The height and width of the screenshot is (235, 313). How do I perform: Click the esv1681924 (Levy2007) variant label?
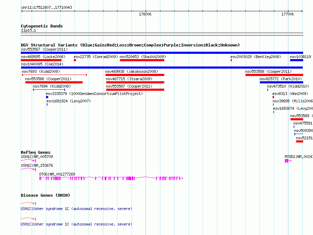tap(69, 101)
